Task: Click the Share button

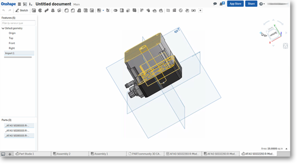Action: [x=251, y=4]
